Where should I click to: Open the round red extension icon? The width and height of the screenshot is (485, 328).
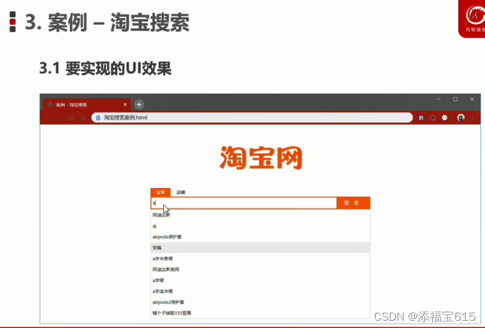pyautogui.click(x=433, y=118)
